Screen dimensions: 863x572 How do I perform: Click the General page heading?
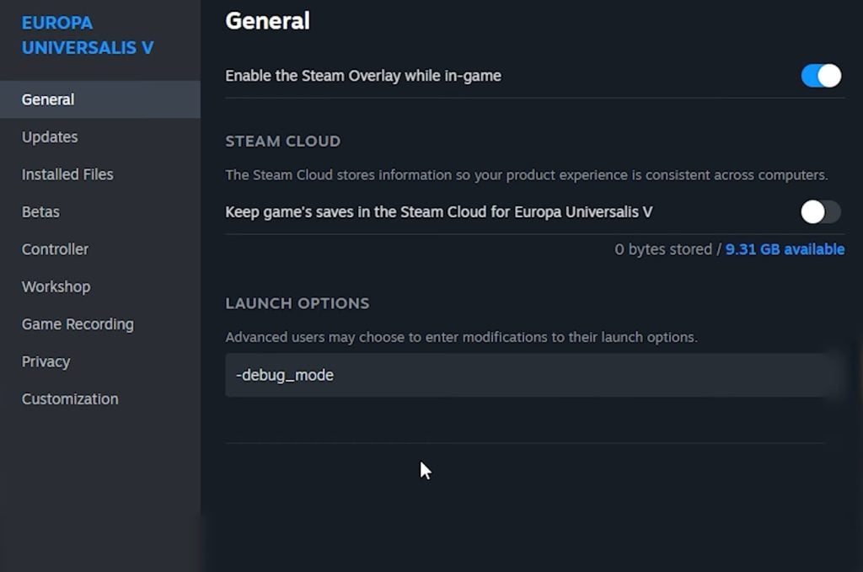[267, 21]
